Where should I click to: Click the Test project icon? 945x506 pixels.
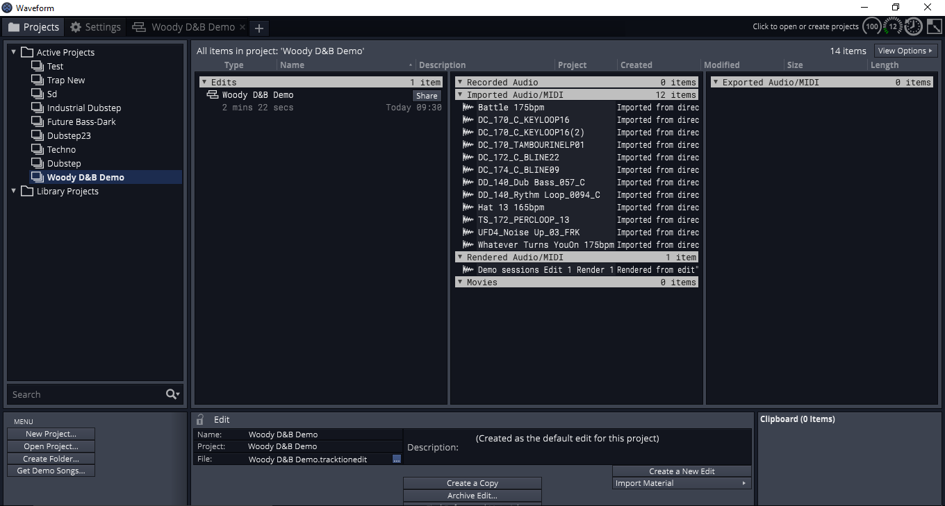38,66
